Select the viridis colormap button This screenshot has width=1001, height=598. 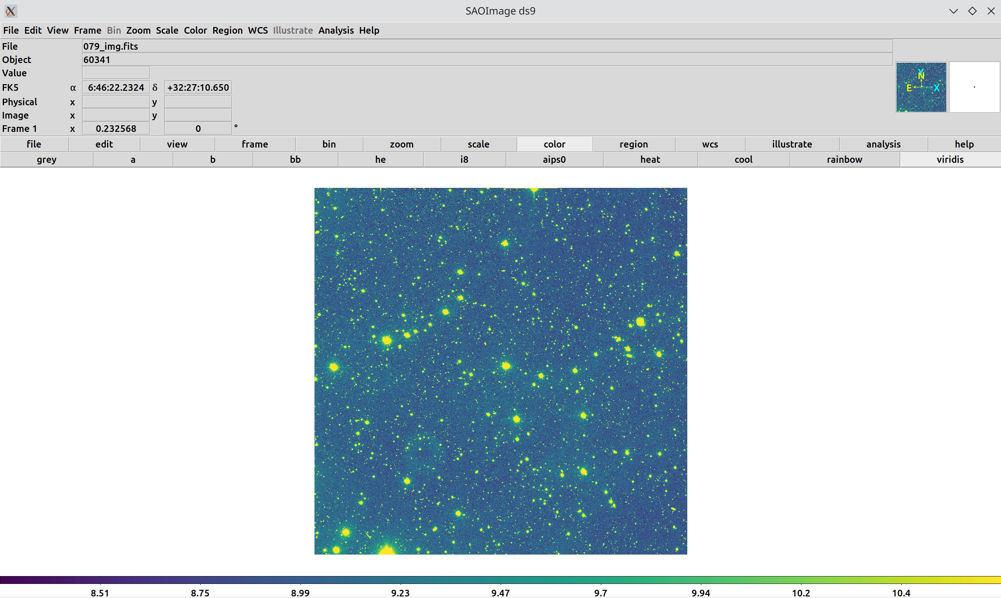click(949, 160)
